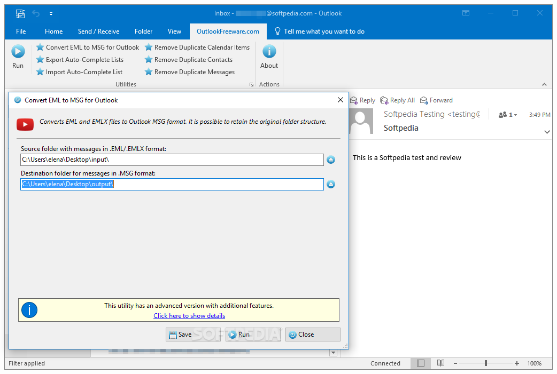
Task: Click the Close button in dialog
Action: pyautogui.click(x=313, y=335)
